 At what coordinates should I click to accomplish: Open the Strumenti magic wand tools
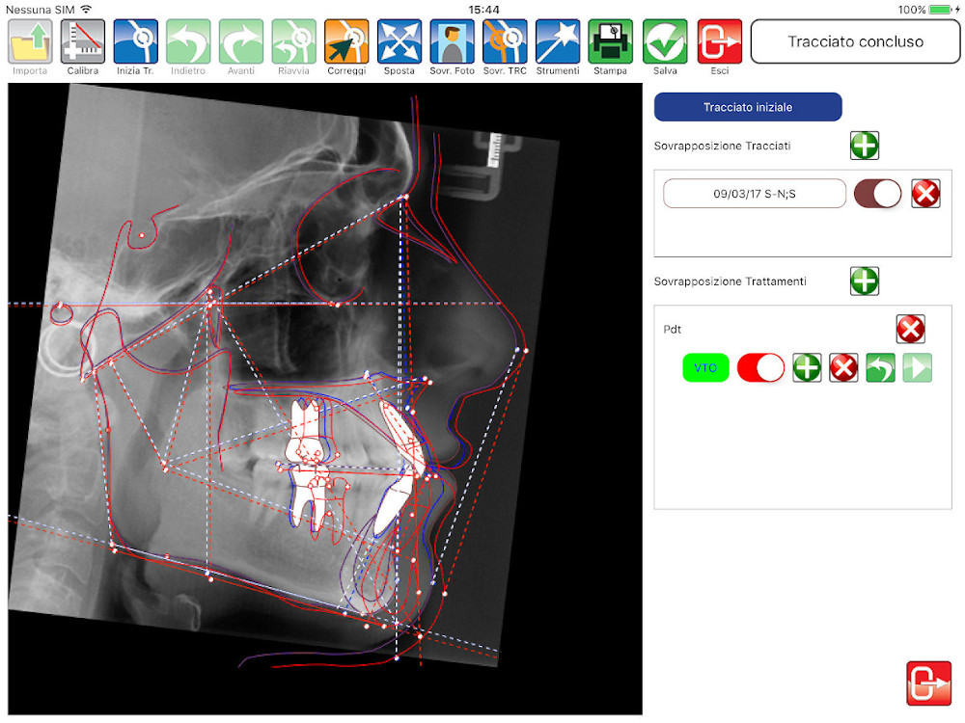pyautogui.click(x=558, y=41)
